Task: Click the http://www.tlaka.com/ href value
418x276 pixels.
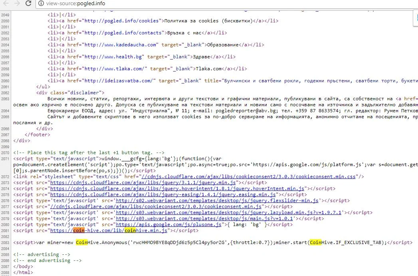Action: pyautogui.click(x=114, y=69)
